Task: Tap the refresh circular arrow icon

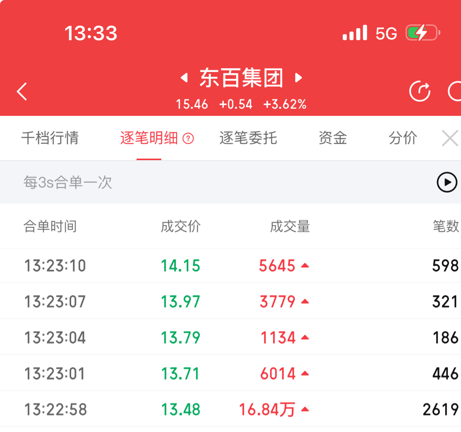Action: pyautogui.click(x=420, y=91)
